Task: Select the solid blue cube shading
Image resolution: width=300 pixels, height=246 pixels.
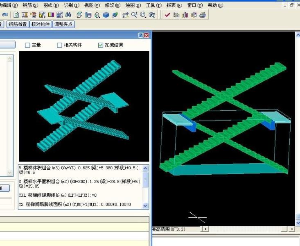Action: (106, 15)
